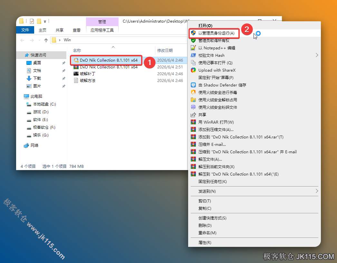The height and width of the screenshot is (263, 337).
Task: Click the ShareX icon in the context menu
Action: click(x=193, y=70)
